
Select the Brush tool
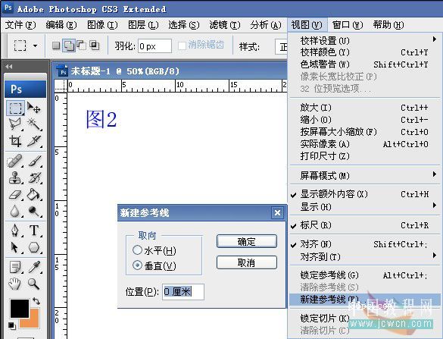[x=34, y=162]
